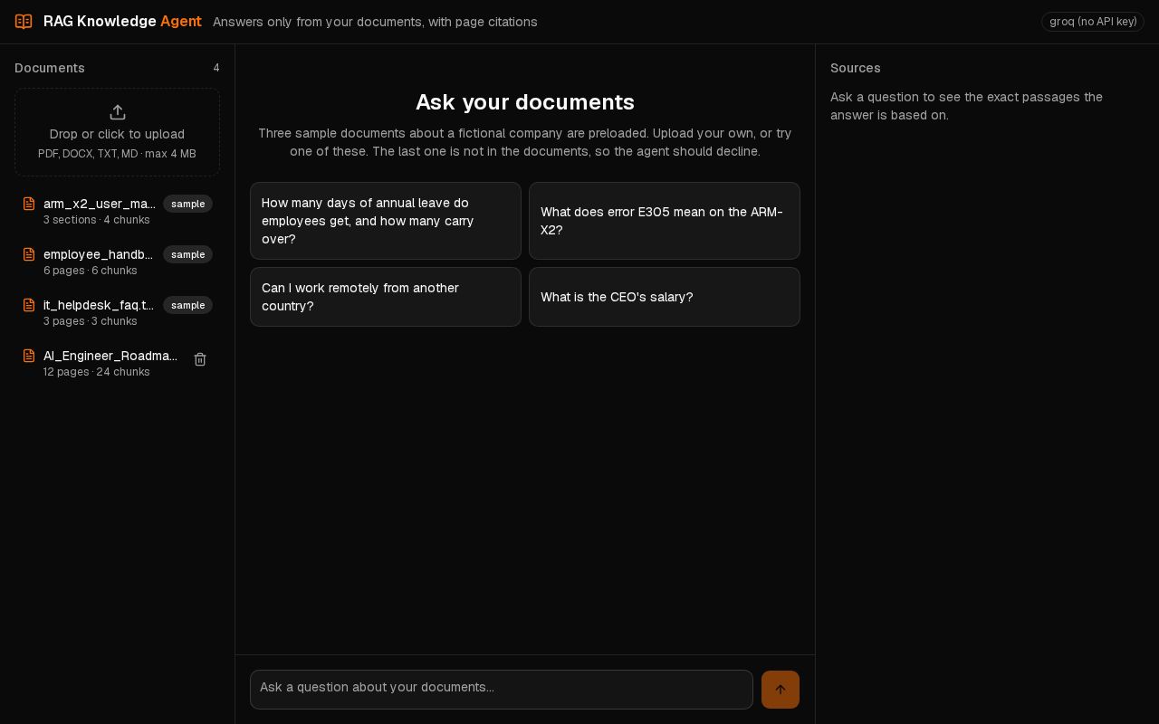Image resolution: width=1159 pixels, height=724 pixels.
Task: Select the arm_x2_user_ma... document
Action: pos(118,211)
